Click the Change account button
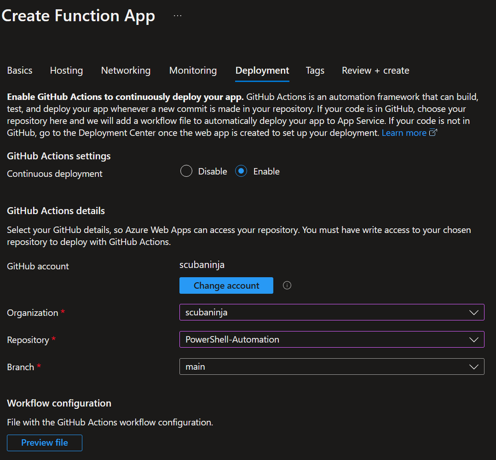Viewport: 496px width, 460px height. 226,285
